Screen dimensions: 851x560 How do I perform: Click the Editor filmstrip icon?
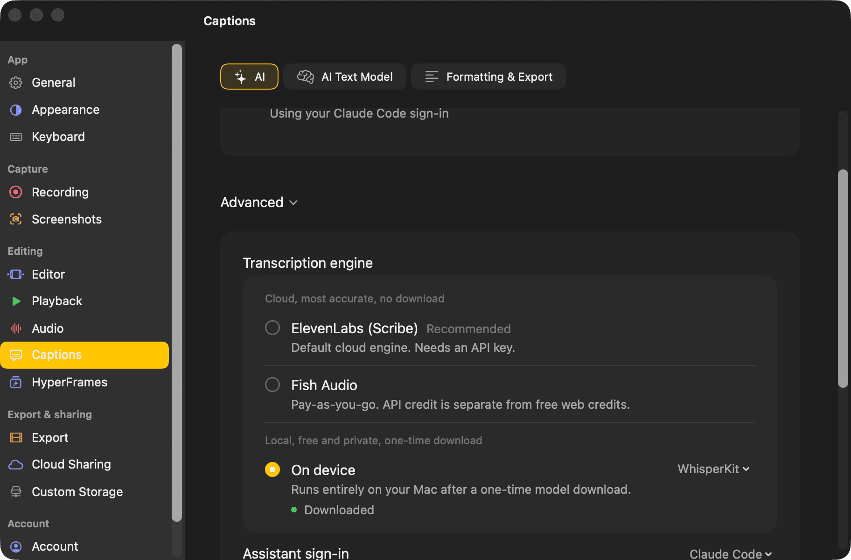tap(16, 274)
